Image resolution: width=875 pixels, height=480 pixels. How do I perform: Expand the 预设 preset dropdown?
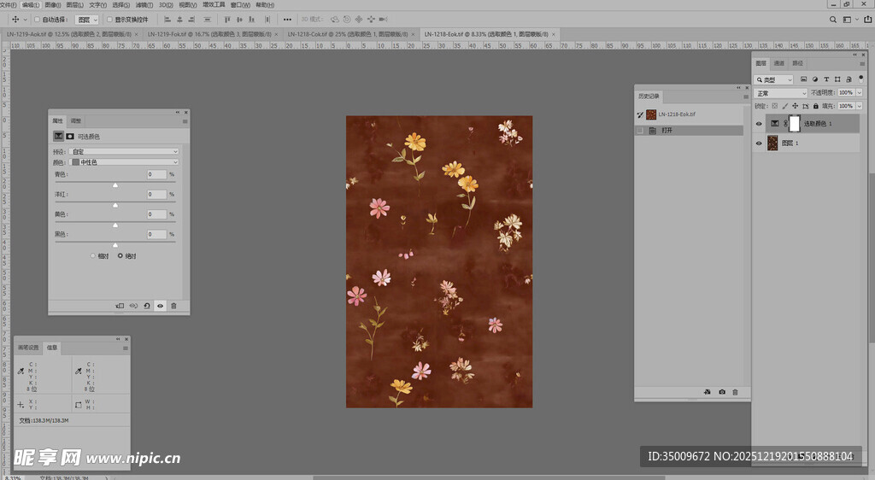(124, 151)
